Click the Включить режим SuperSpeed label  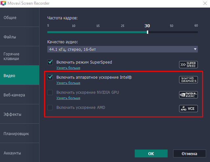[84, 62]
